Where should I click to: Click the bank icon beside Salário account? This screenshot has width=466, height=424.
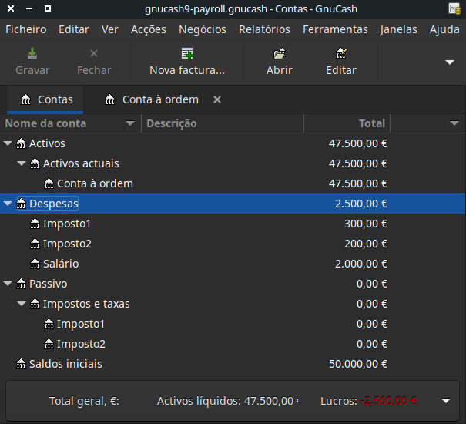35,264
